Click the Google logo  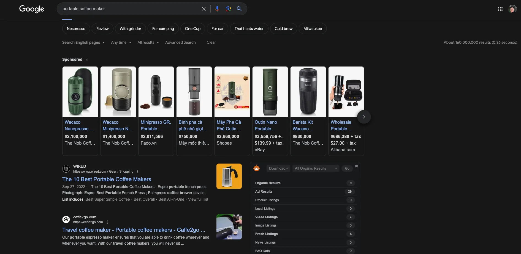coord(32,9)
